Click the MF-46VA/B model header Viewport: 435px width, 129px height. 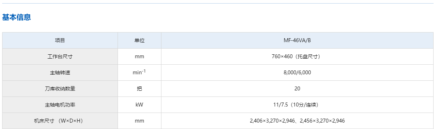pos(297,40)
